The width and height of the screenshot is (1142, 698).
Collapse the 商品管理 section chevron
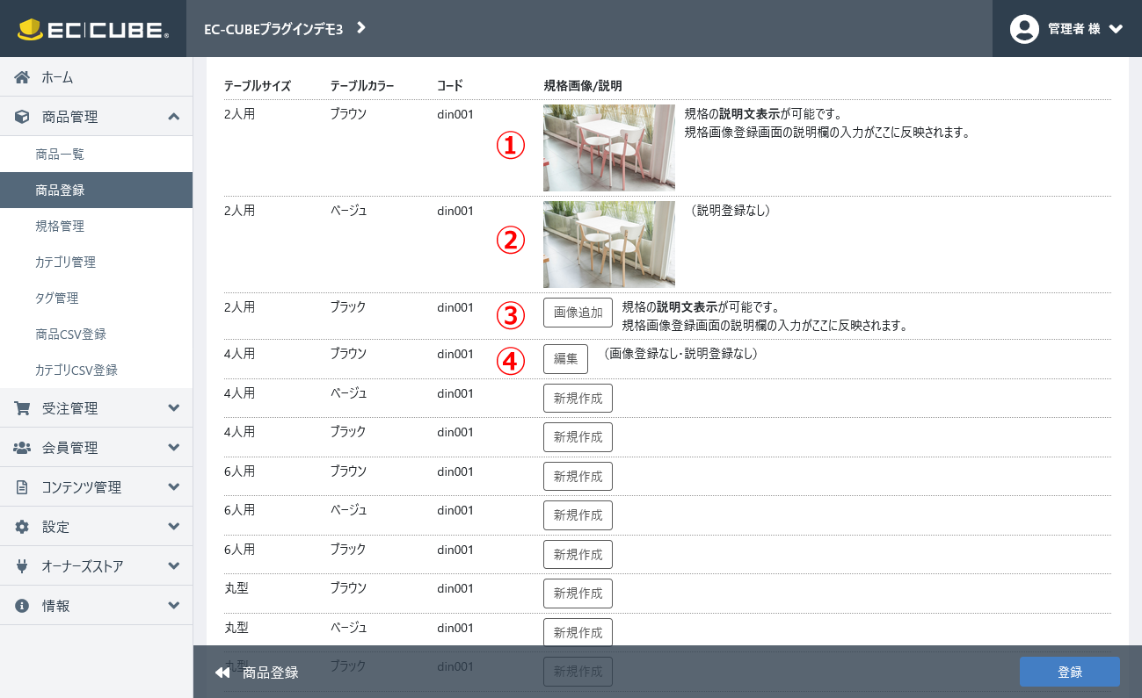click(175, 116)
